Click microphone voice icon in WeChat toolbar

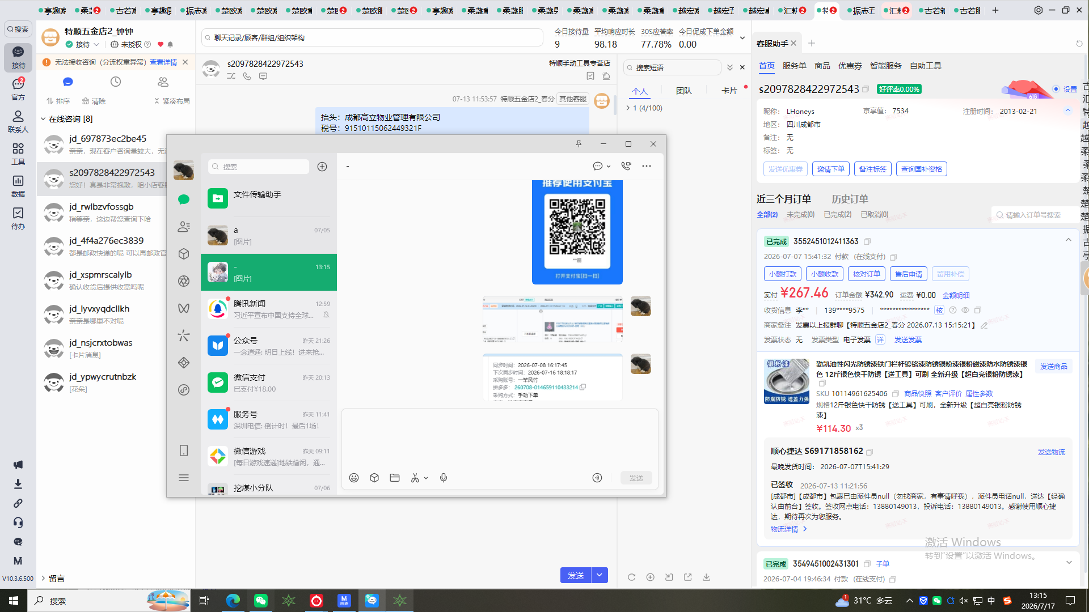444,478
